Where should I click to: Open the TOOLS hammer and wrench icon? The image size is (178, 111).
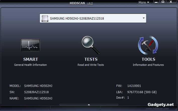(148, 45)
